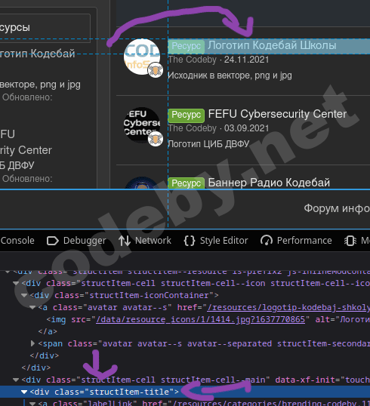Click the 03.09.2021 date

pyautogui.click(x=246, y=128)
